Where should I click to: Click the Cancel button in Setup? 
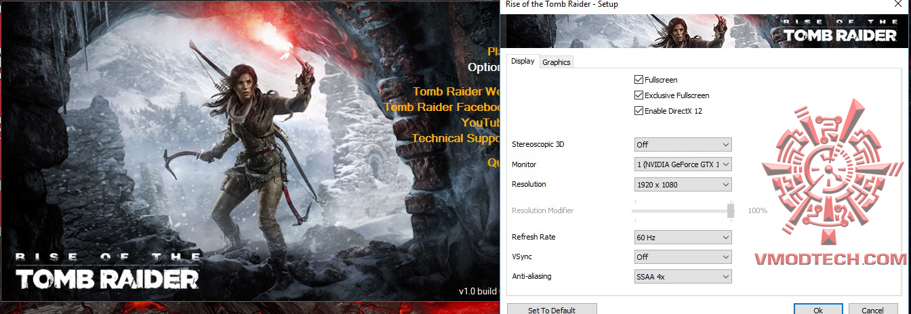(x=872, y=310)
